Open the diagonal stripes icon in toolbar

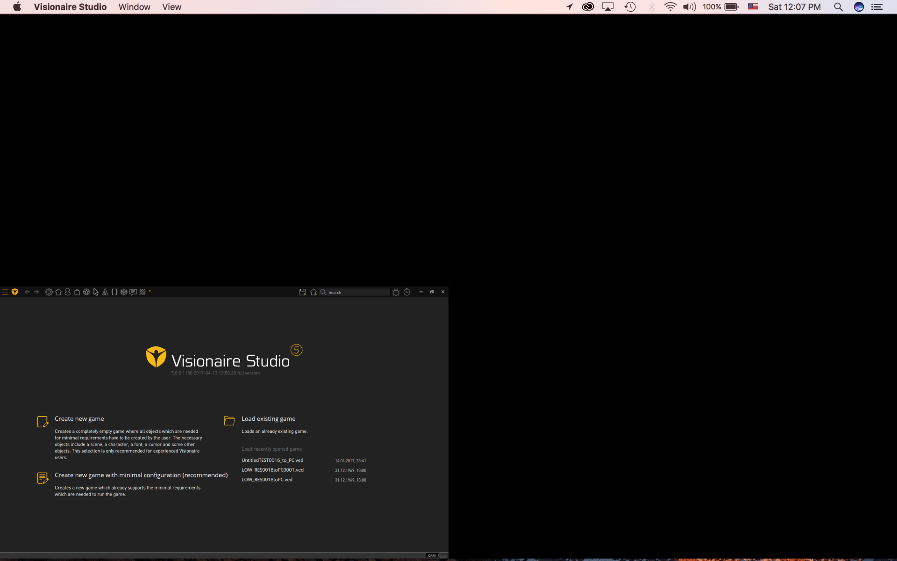pos(142,292)
